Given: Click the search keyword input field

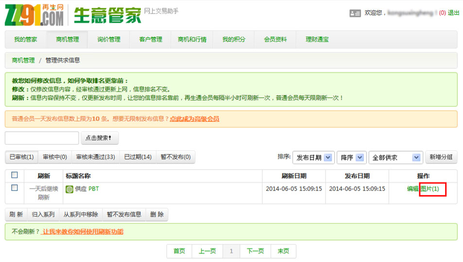Looking at the screenshot, I should [x=42, y=138].
